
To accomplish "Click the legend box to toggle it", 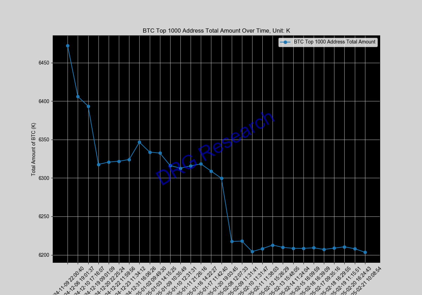I will [328, 42].
